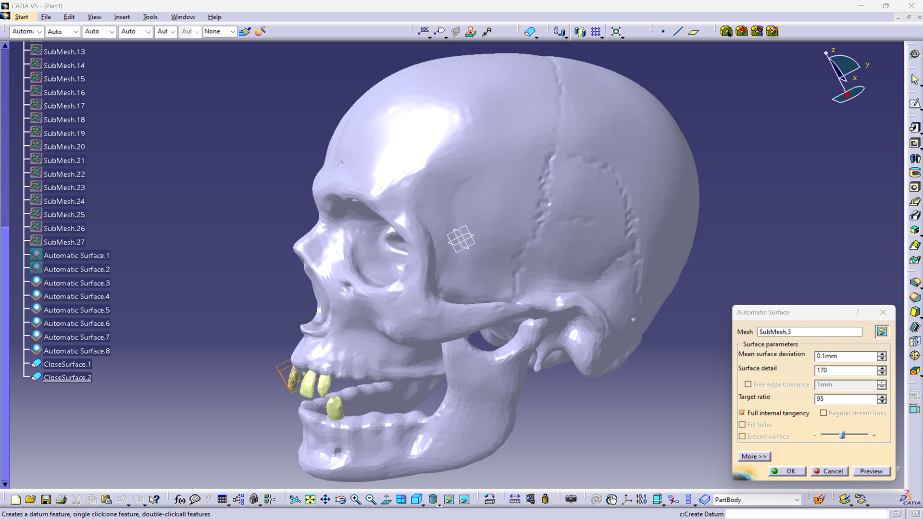The image size is (923, 519).
Task: Check the Free edge tolerance option
Action: [x=748, y=384]
